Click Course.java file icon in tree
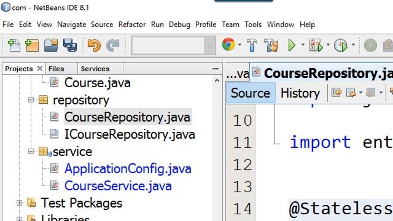Image resolution: width=393 pixels, height=221 pixels. click(55, 82)
